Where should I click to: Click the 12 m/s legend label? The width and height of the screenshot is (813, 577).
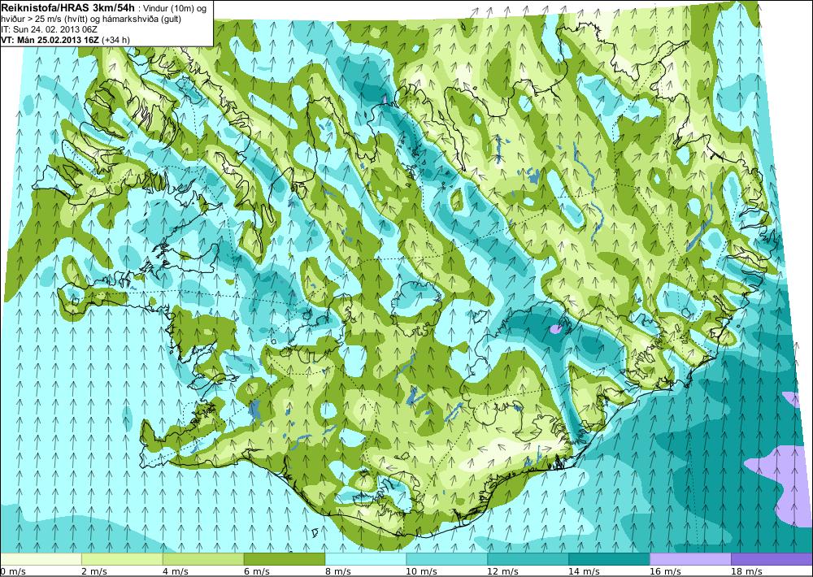point(502,571)
